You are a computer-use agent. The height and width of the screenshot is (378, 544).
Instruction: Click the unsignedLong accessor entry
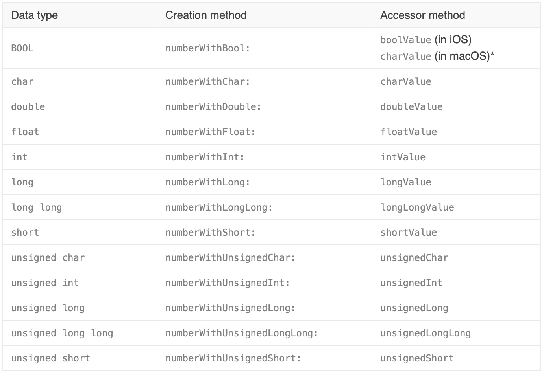tap(414, 308)
